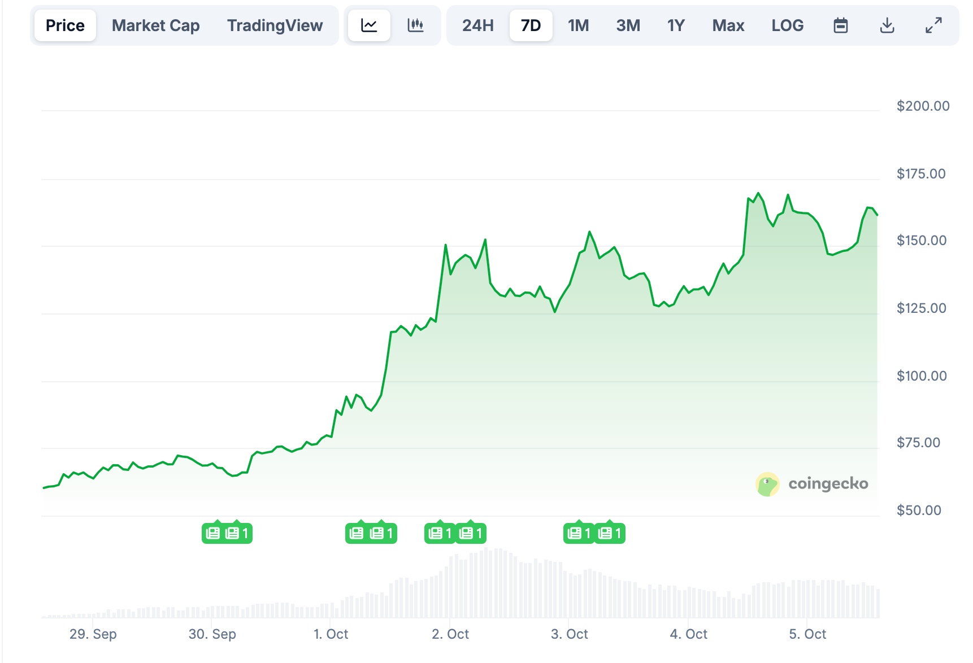Open the TradingView tab
Screen dimensions: 973x663
[x=275, y=25]
